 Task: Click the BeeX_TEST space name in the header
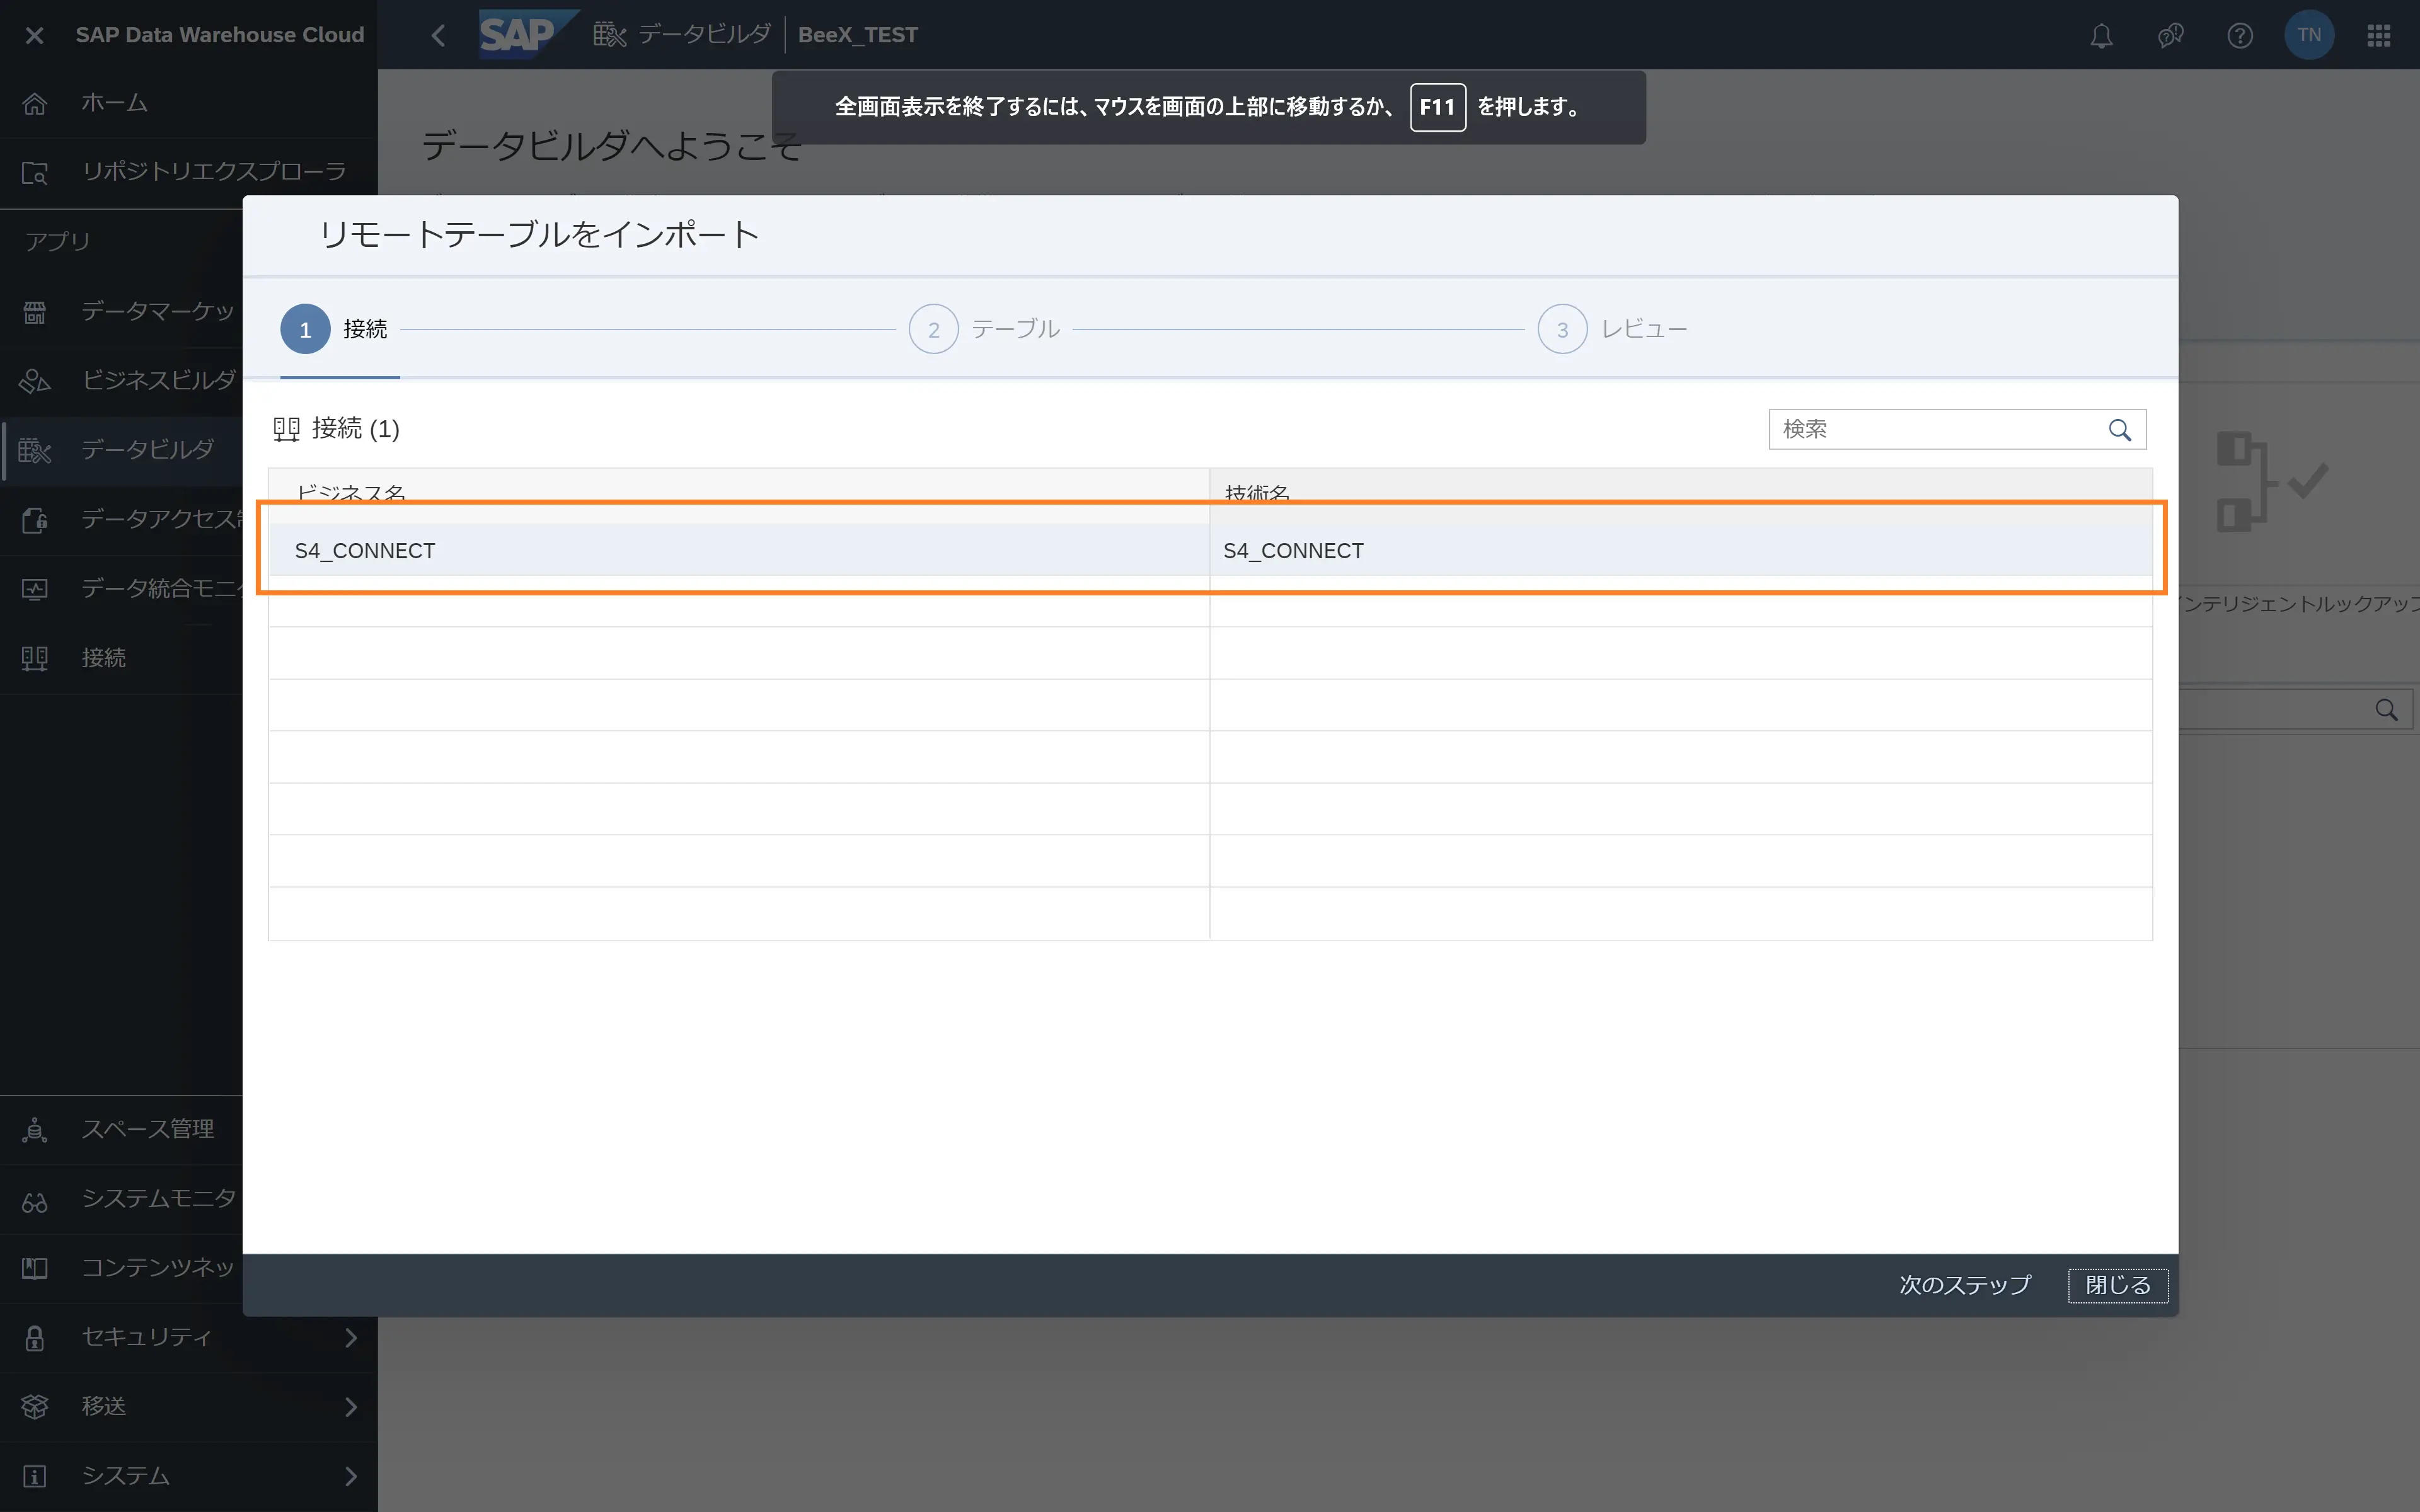(x=857, y=35)
